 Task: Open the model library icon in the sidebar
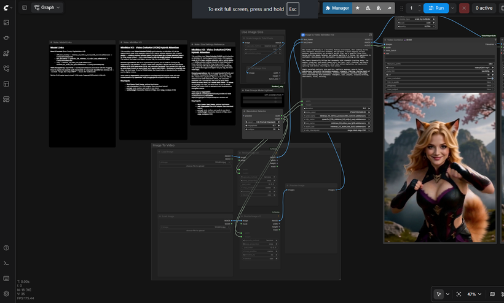pos(6,53)
